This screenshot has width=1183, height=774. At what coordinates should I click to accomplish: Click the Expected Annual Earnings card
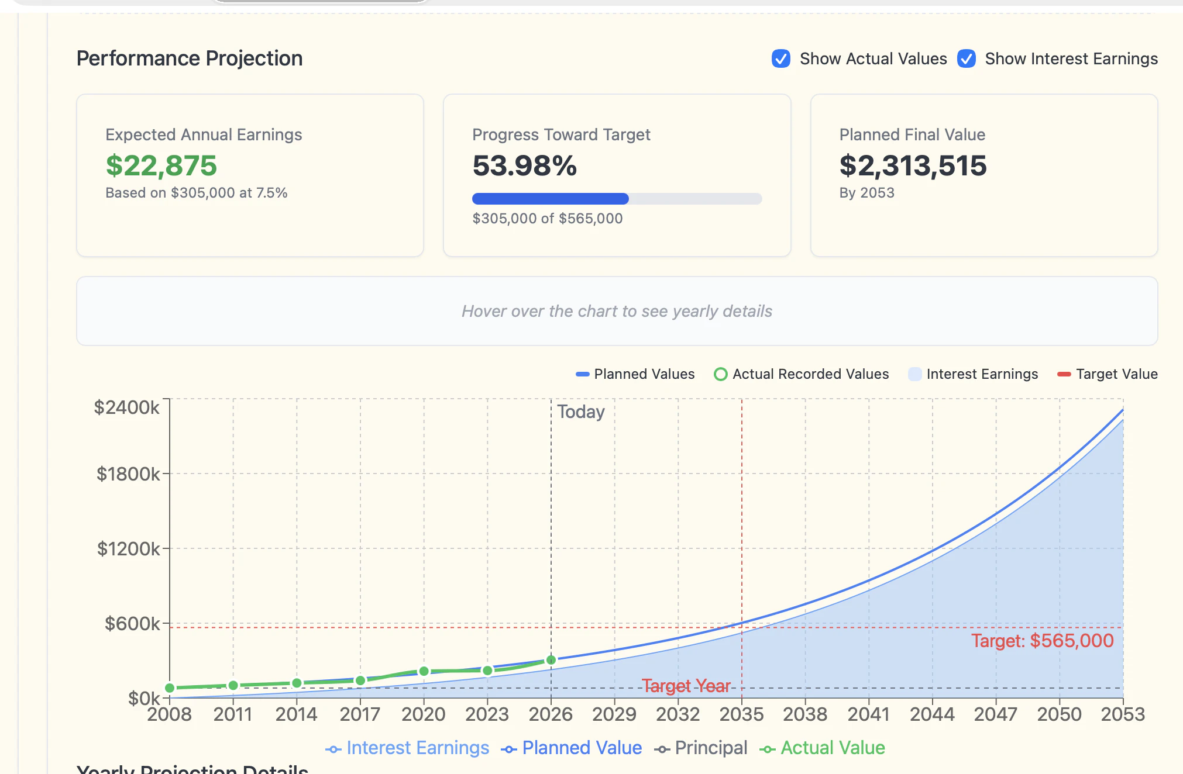pyautogui.click(x=250, y=175)
